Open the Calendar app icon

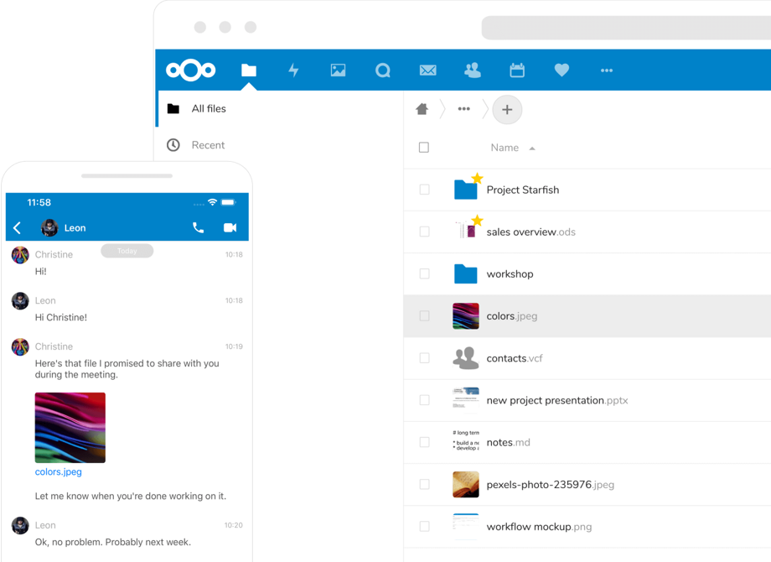[517, 70]
